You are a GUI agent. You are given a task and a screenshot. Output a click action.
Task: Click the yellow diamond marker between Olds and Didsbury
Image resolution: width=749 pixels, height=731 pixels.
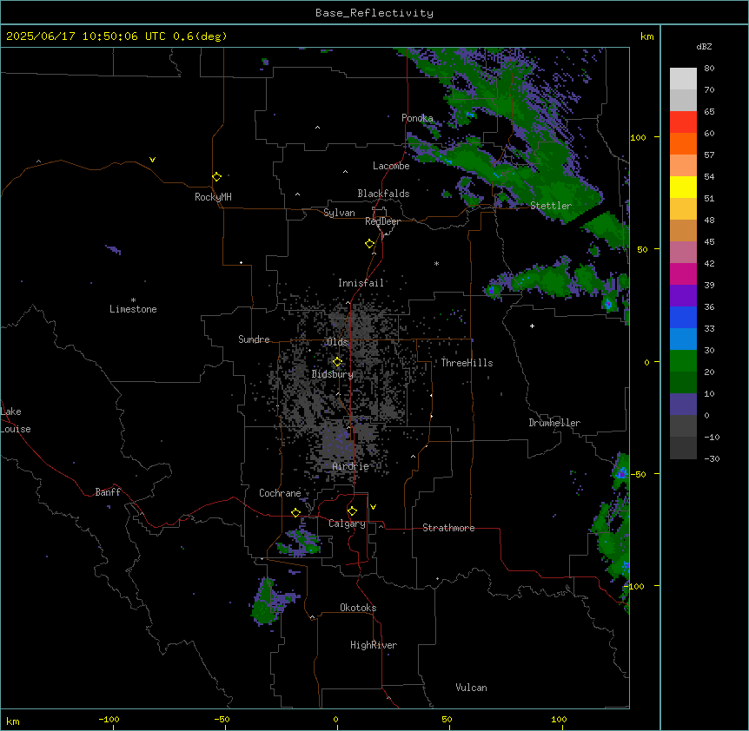pos(337,362)
